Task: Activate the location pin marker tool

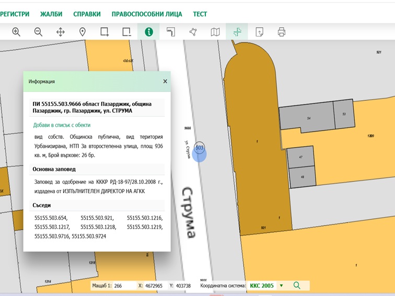Action: 83,32
